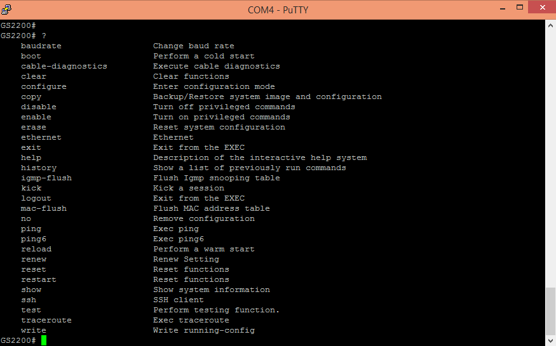
Task: Click the 'configure' command in the list
Action: [43, 86]
